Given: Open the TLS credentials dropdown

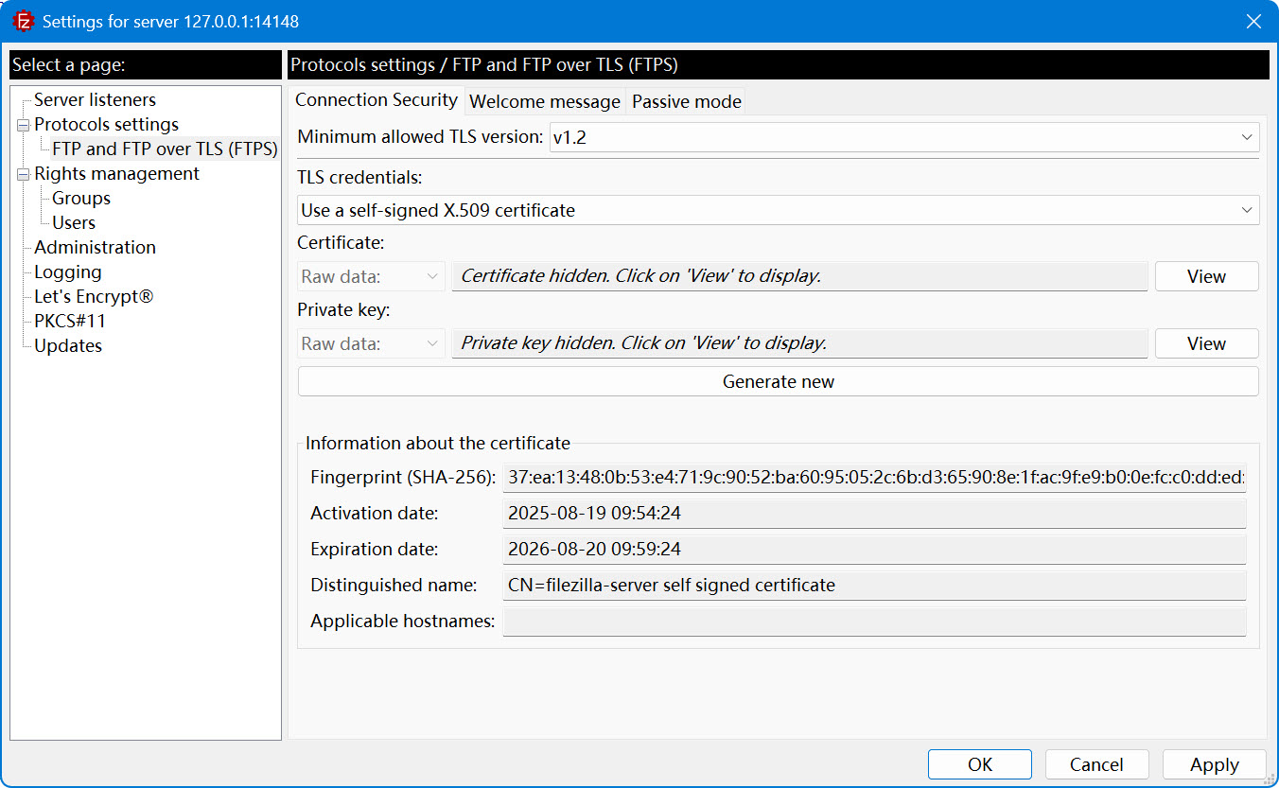Looking at the screenshot, I should click(x=779, y=210).
